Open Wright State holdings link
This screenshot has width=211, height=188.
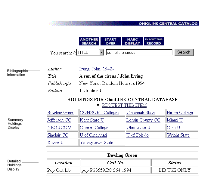178,135
